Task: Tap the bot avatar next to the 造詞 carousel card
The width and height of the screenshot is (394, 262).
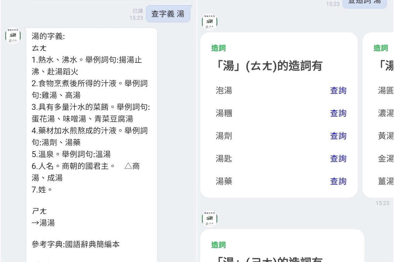Action: pyautogui.click(x=209, y=22)
